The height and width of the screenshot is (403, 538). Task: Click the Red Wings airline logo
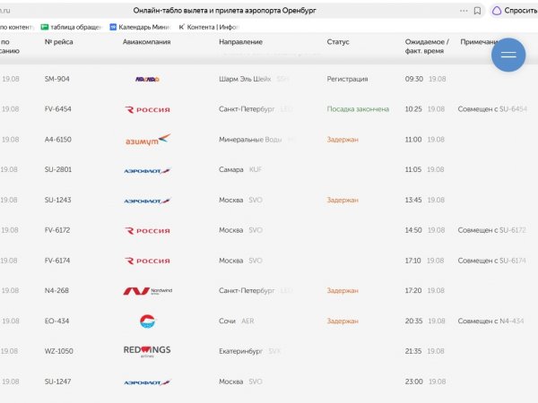(x=147, y=351)
